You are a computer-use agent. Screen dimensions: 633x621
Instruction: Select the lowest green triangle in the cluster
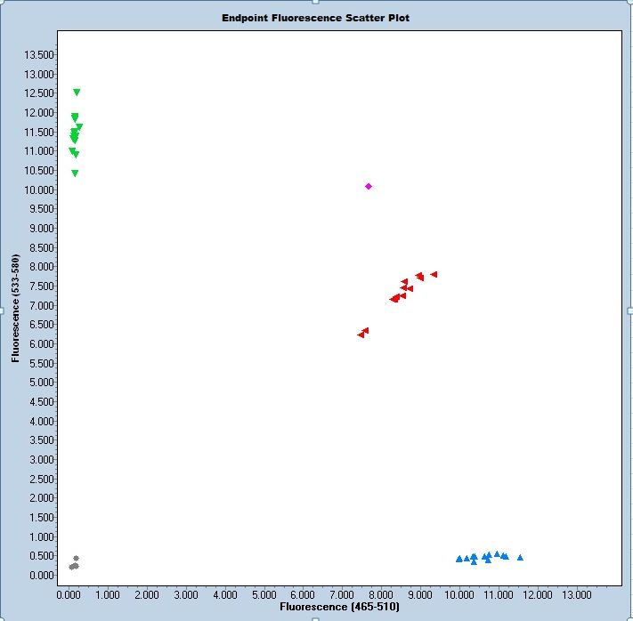(x=75, y=173)
